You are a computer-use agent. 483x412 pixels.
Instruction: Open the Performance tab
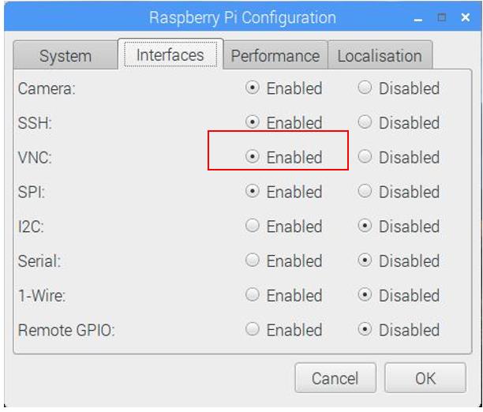(275, 56)
